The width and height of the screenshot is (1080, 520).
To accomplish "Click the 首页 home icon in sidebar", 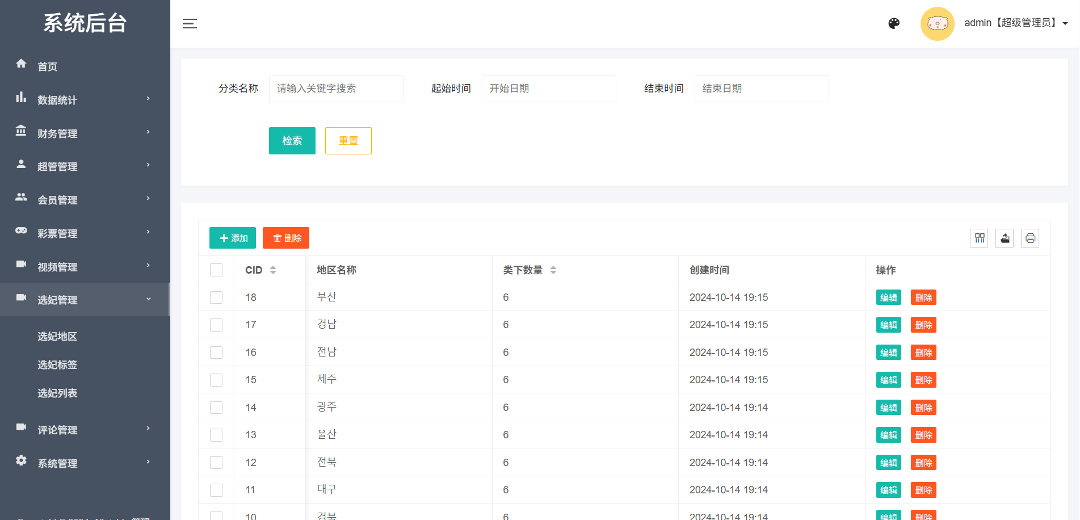I will [x=22, y=64].
